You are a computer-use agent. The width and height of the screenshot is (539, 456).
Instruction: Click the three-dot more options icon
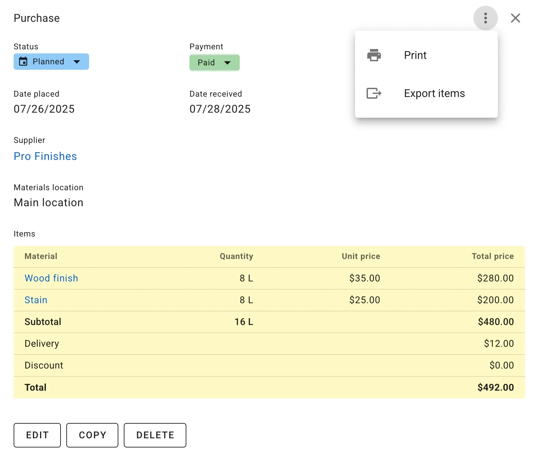(x=485, y=18)
